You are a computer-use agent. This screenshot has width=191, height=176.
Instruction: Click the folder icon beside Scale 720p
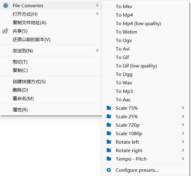(109, 125)
